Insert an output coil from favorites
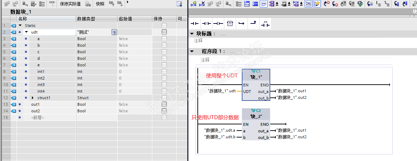417x161 pixels. 218,23
